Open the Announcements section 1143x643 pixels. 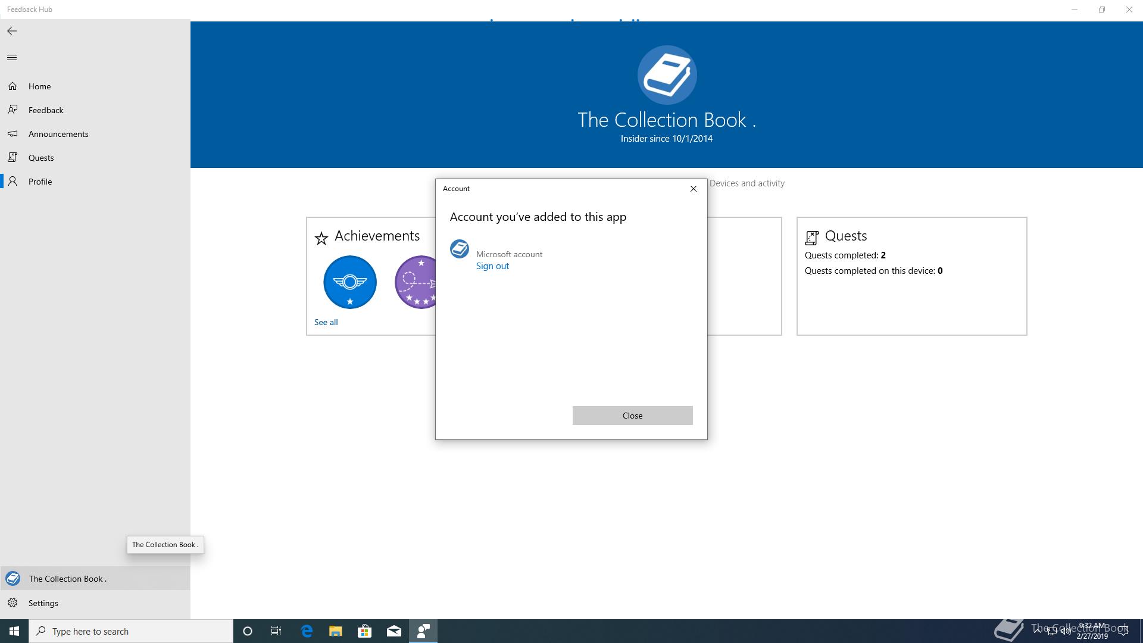[x=95, y=134]
